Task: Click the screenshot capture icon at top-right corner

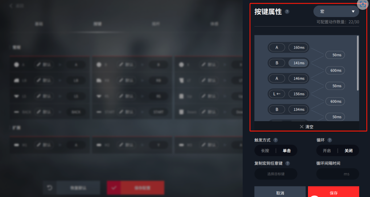Action: click(363, 4)
